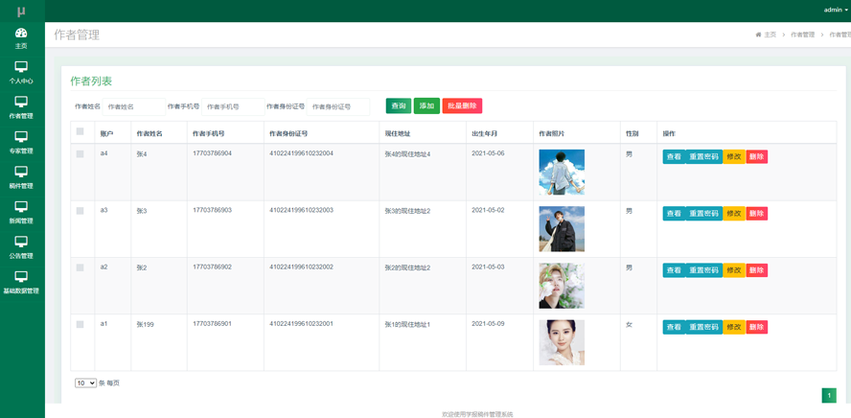This screenshot has height=418, width=851.
Task: Click the home icon in breadcrumb
Action: (758, 35)
